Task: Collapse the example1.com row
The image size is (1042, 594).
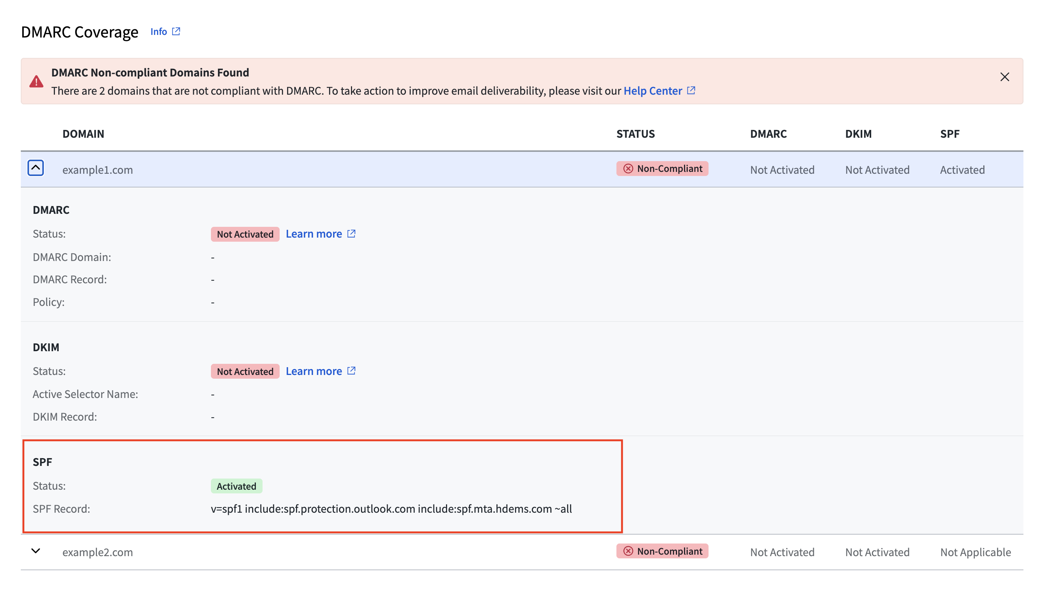Action: tap(36, 168)
